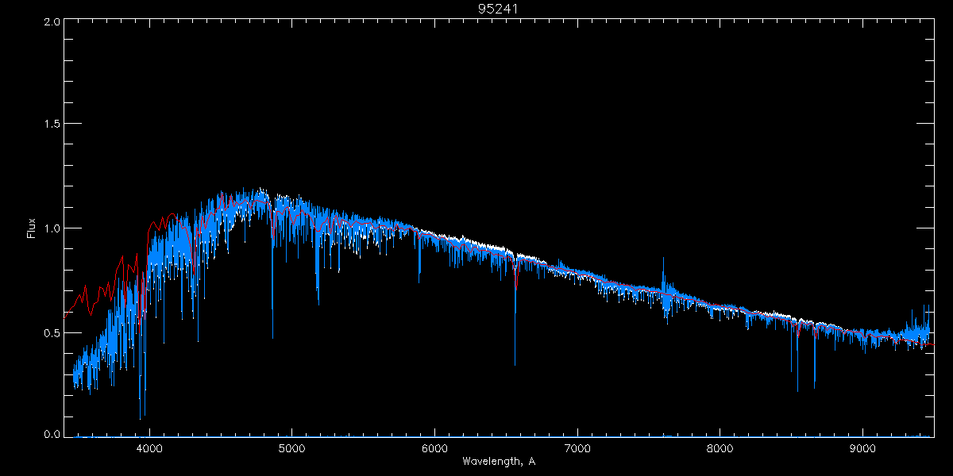
Task: Click the 8000 x-axis tick label
Action: pyautogui.click(x=720, y=448)
